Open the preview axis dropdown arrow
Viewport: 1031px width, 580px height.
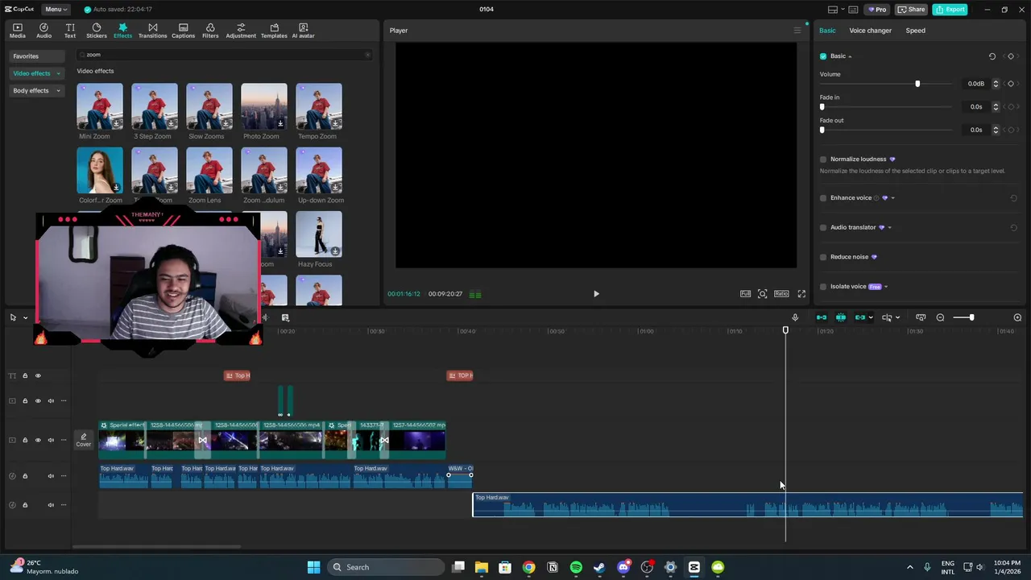[897, 317]
